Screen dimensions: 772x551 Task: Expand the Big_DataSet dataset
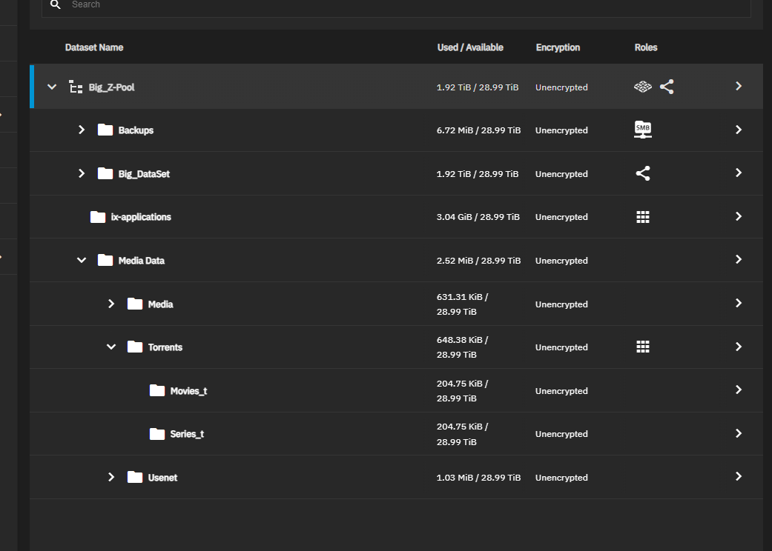click(x=82, y=173)
